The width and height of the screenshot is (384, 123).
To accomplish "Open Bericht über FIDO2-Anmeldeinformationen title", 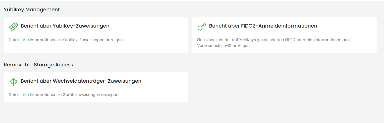I will (x=263, y=26).
